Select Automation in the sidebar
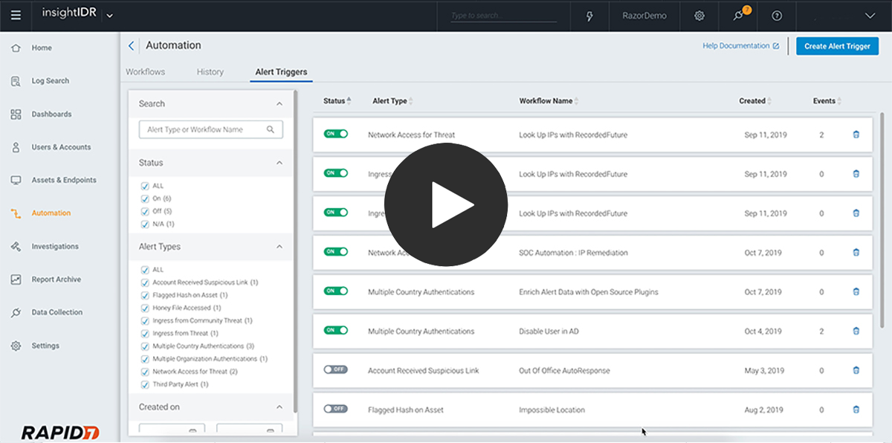The width and height of the screenshot is (892, 443). coord(51,213)
